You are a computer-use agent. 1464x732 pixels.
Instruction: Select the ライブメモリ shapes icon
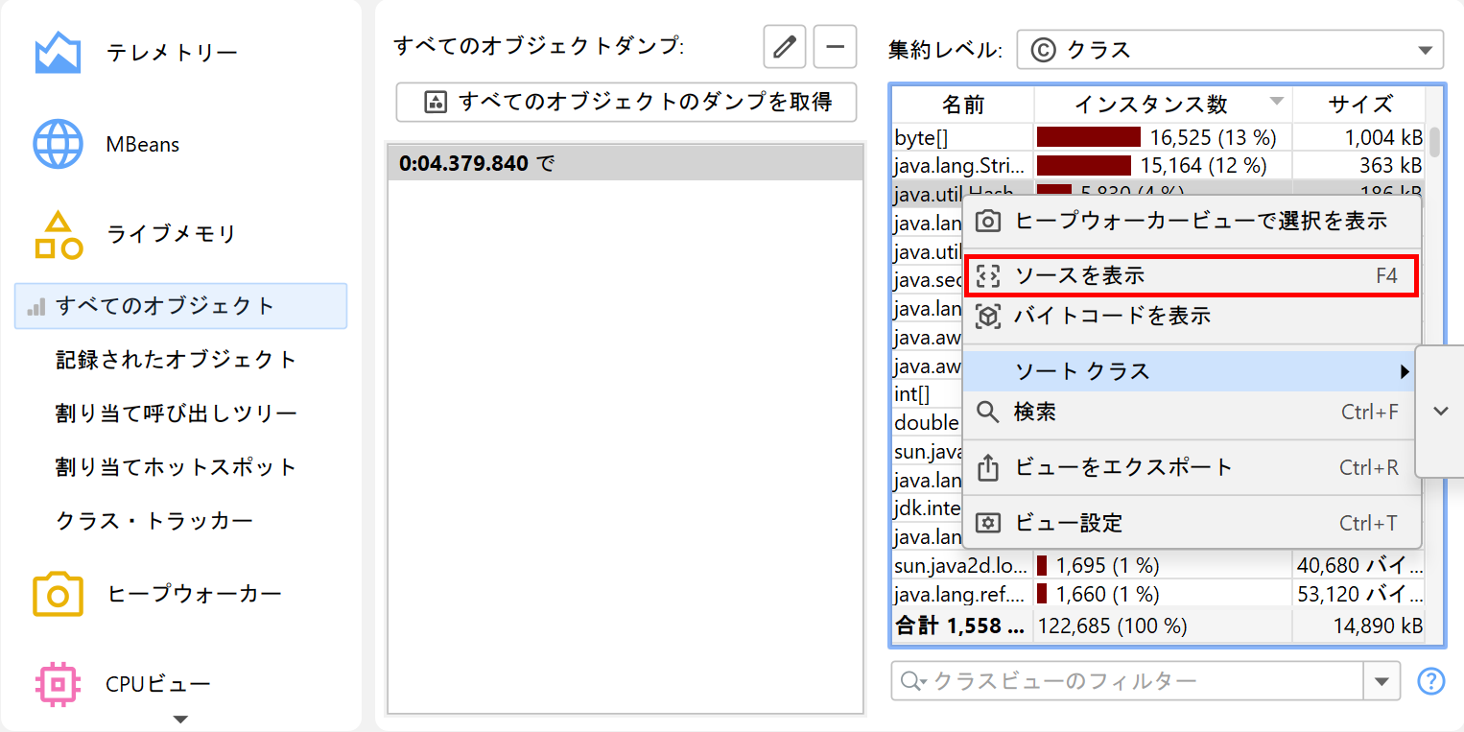(58, 235)
